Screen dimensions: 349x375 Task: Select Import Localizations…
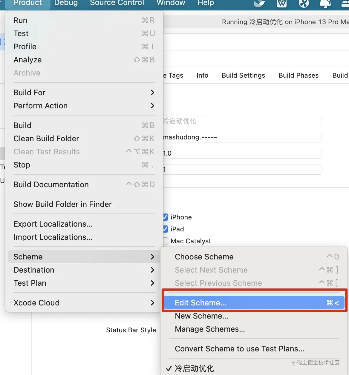click(x=84, y=237)
